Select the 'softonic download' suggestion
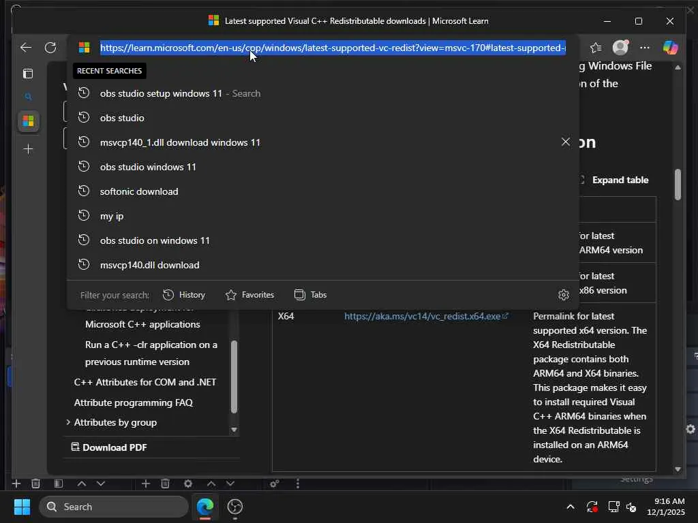 point(322,191)
